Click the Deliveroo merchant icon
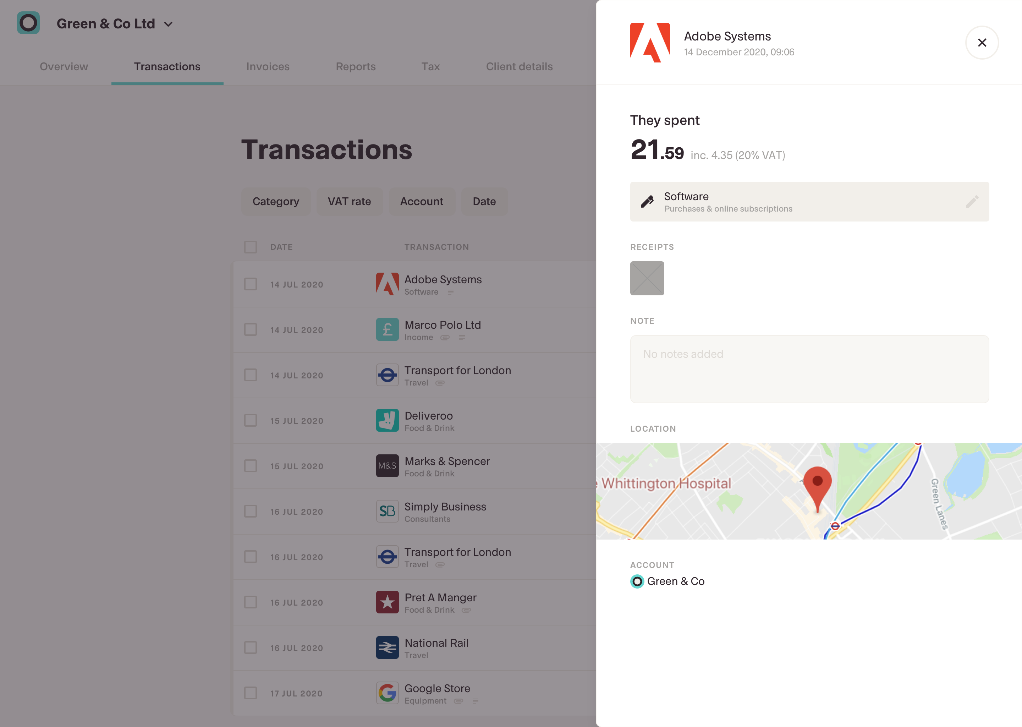 click(387, 420)
